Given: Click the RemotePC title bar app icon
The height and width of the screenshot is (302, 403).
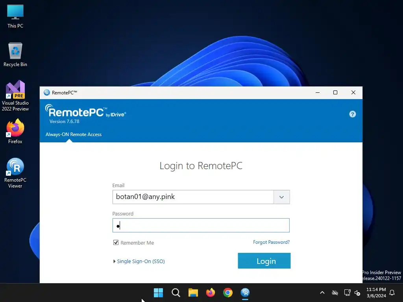Looking at the screenshot, I should coord(46,92).
